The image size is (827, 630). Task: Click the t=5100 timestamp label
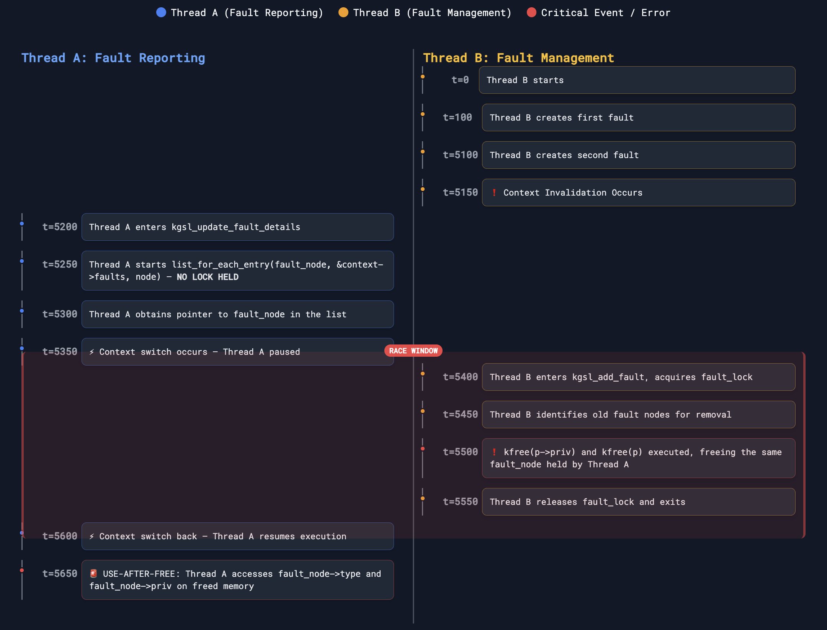tap(460, 155)
